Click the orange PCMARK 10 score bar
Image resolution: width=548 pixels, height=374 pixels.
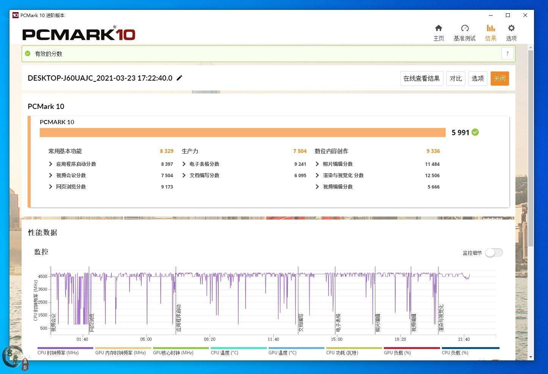click(x=243, y=132)
